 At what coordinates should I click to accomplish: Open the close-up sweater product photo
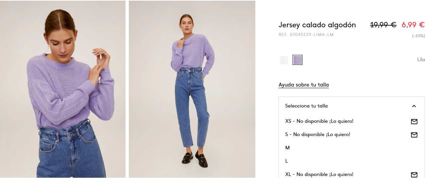63,89
